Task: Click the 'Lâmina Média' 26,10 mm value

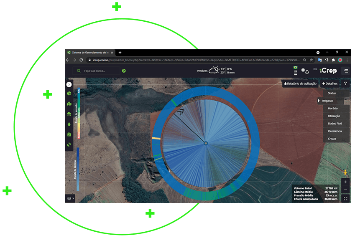Action: [331, 192]
